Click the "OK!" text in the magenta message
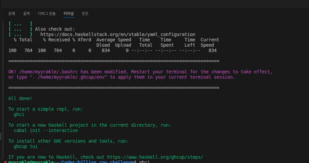Image resolution: width=309 pixels, height=163 pixels. (x=12, y=72)
